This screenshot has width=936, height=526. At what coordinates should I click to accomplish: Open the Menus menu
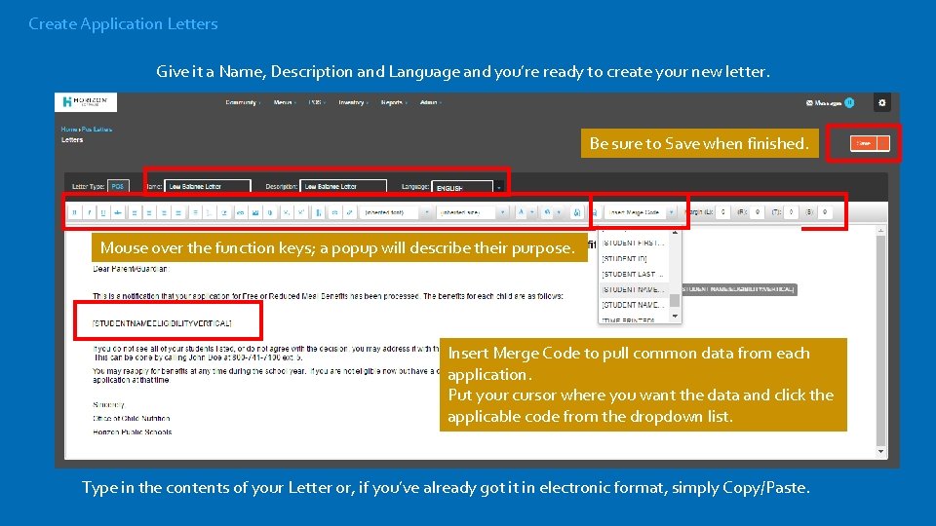pyautogui.click(x=284, y=102)
